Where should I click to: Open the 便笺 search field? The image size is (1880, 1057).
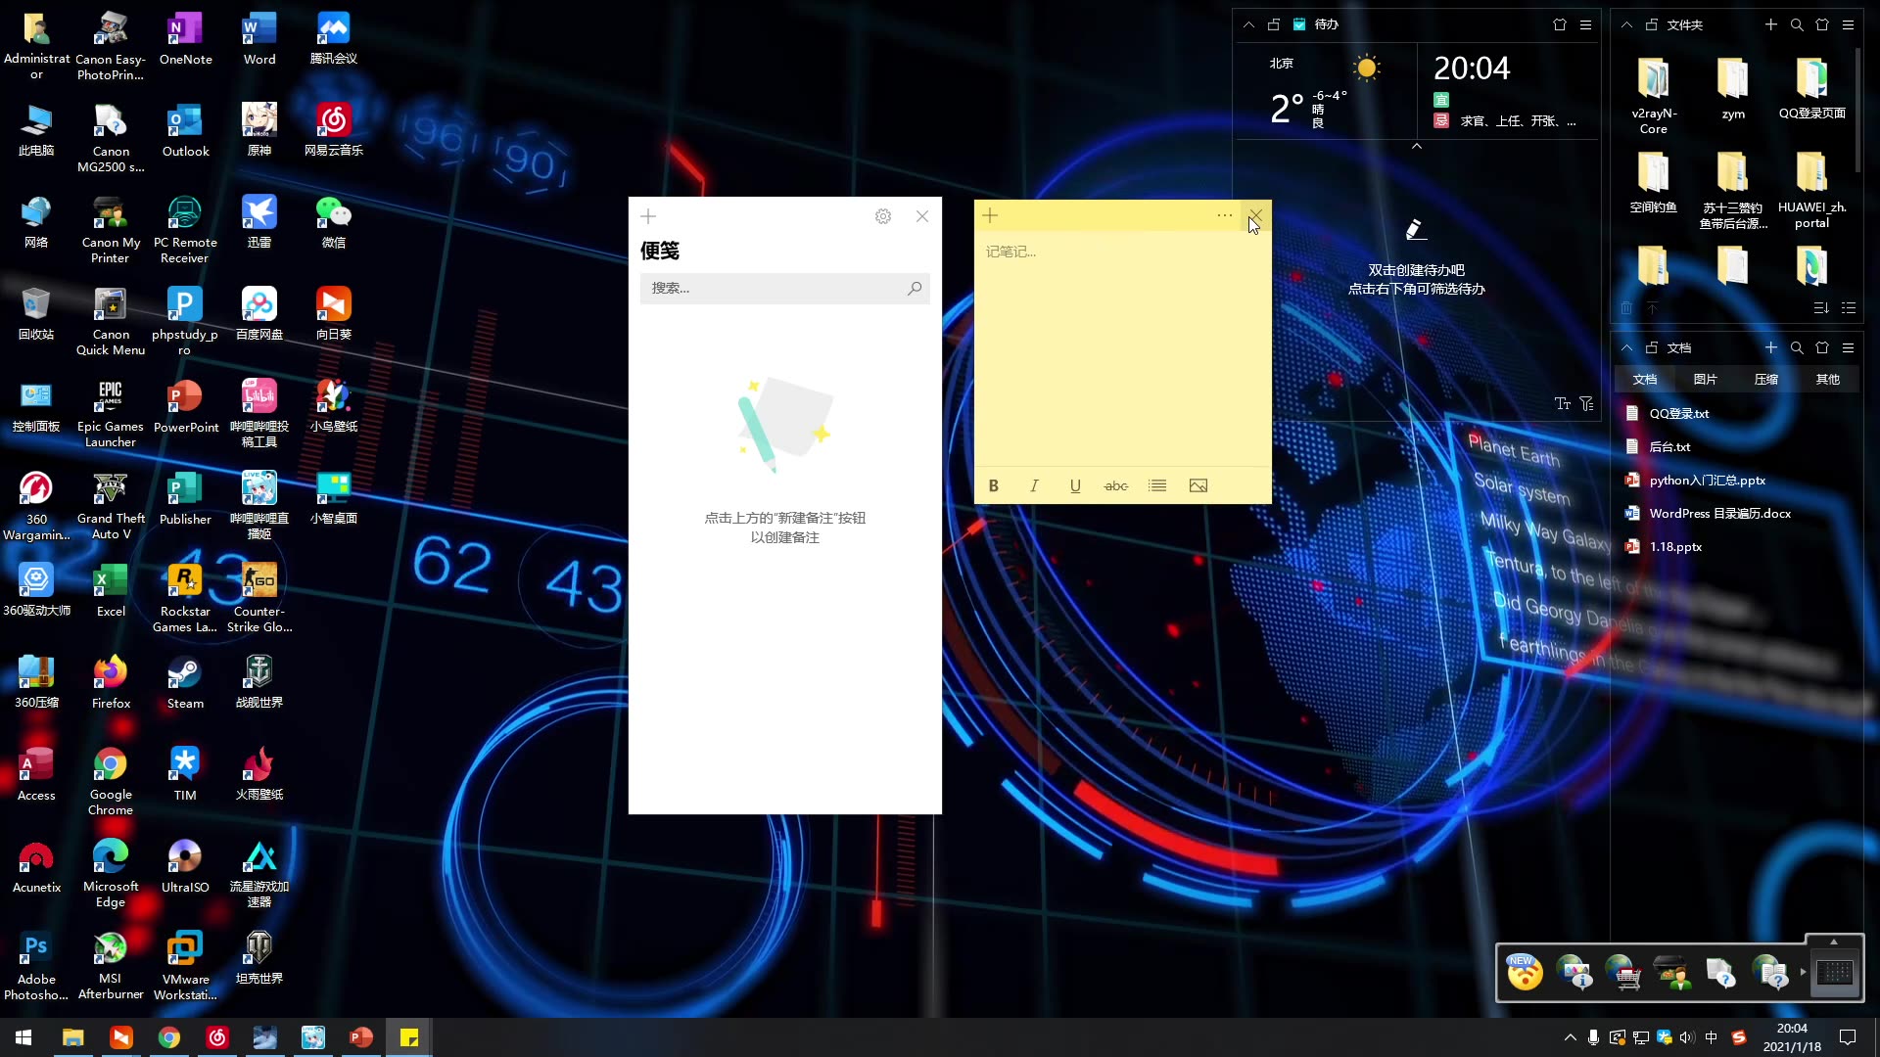point(785,288)
